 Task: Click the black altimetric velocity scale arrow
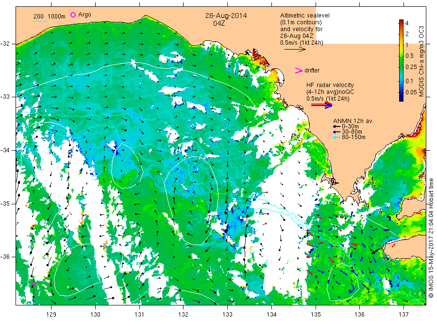[295, 50]
